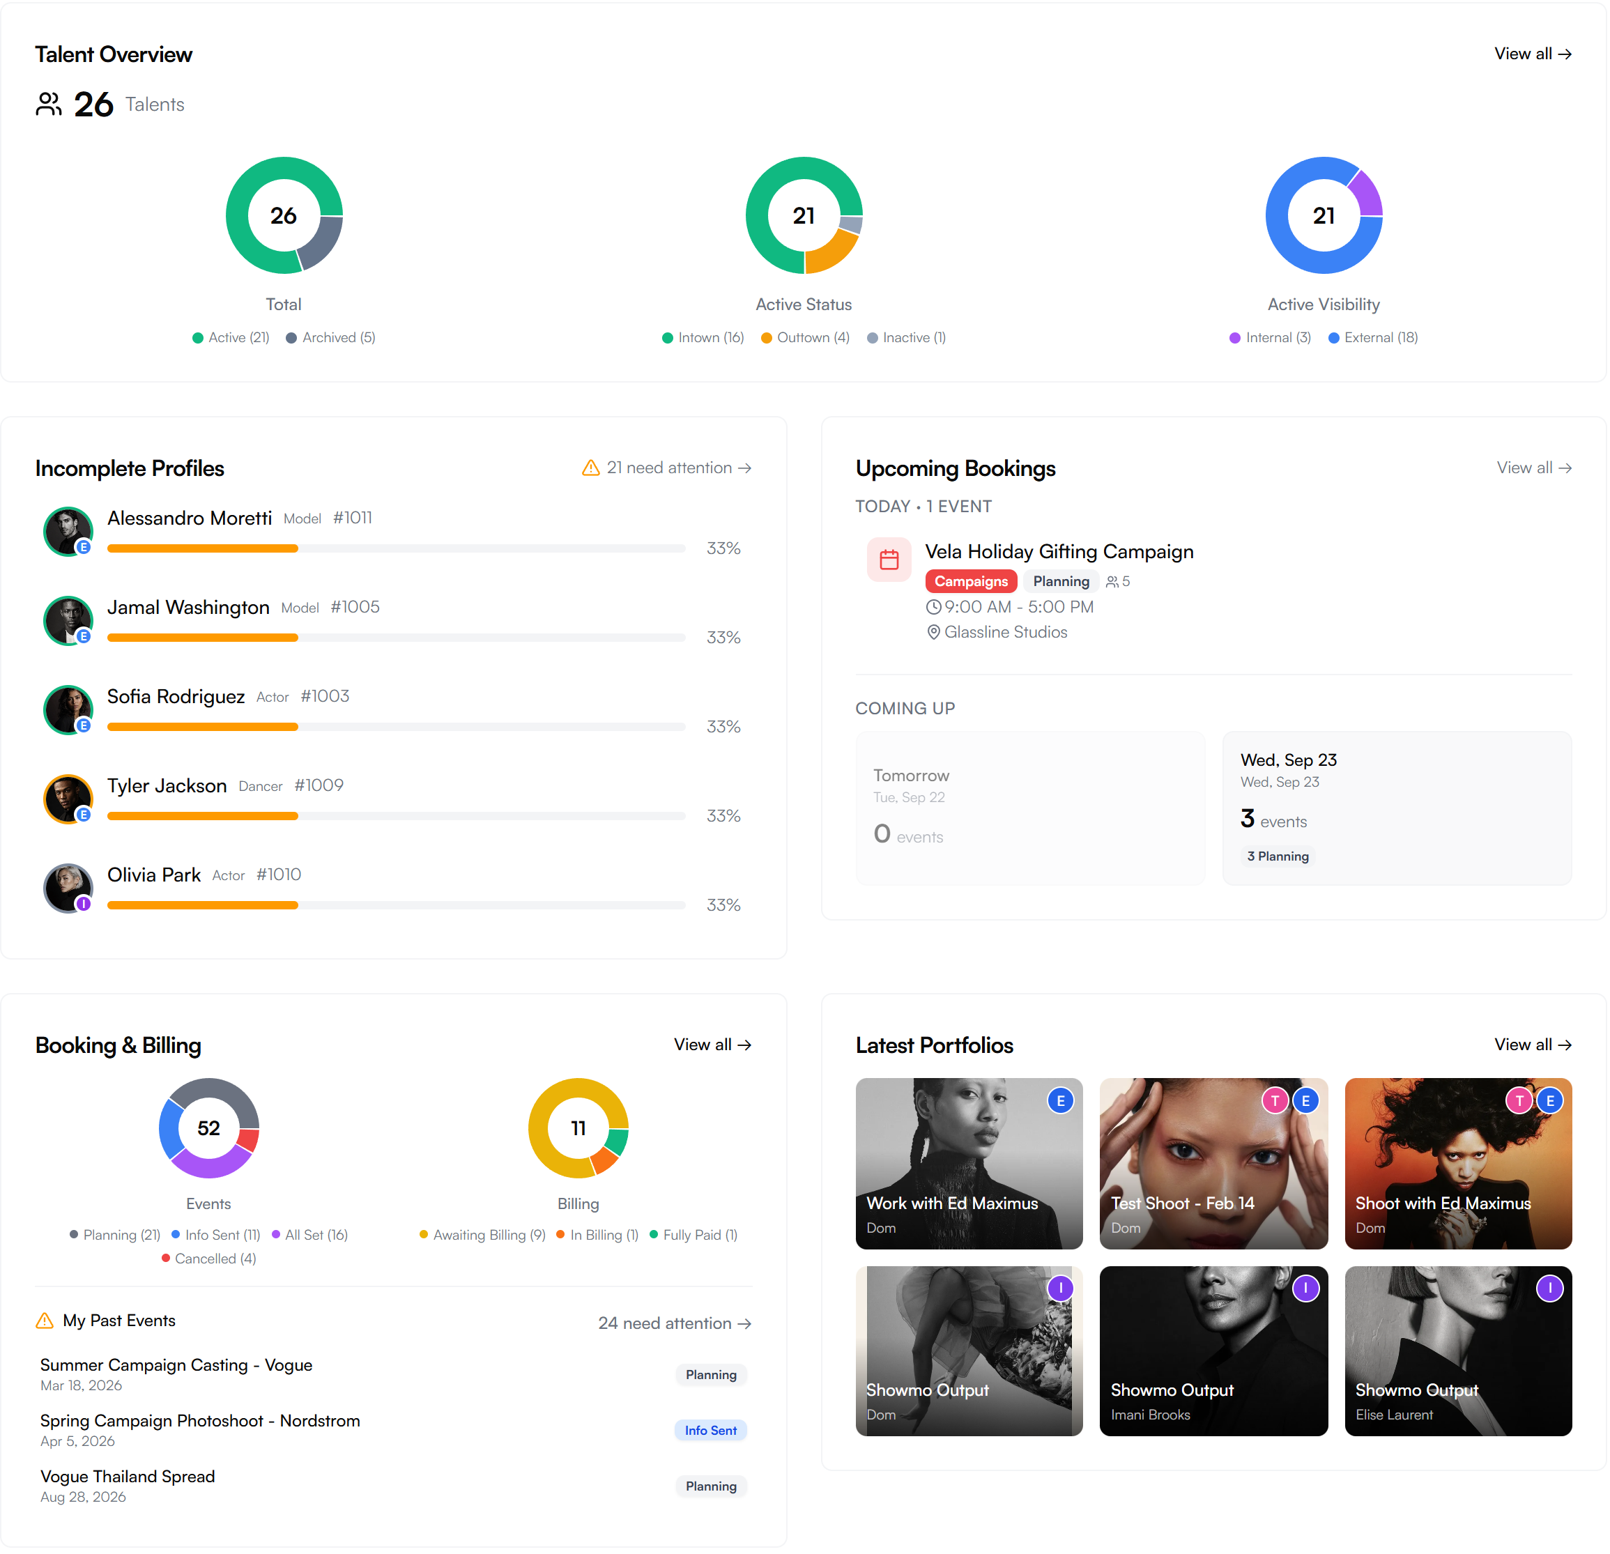1610x1554 pixels.
Task: Open View all in Latest Portfolios
Action: 1533,1045
